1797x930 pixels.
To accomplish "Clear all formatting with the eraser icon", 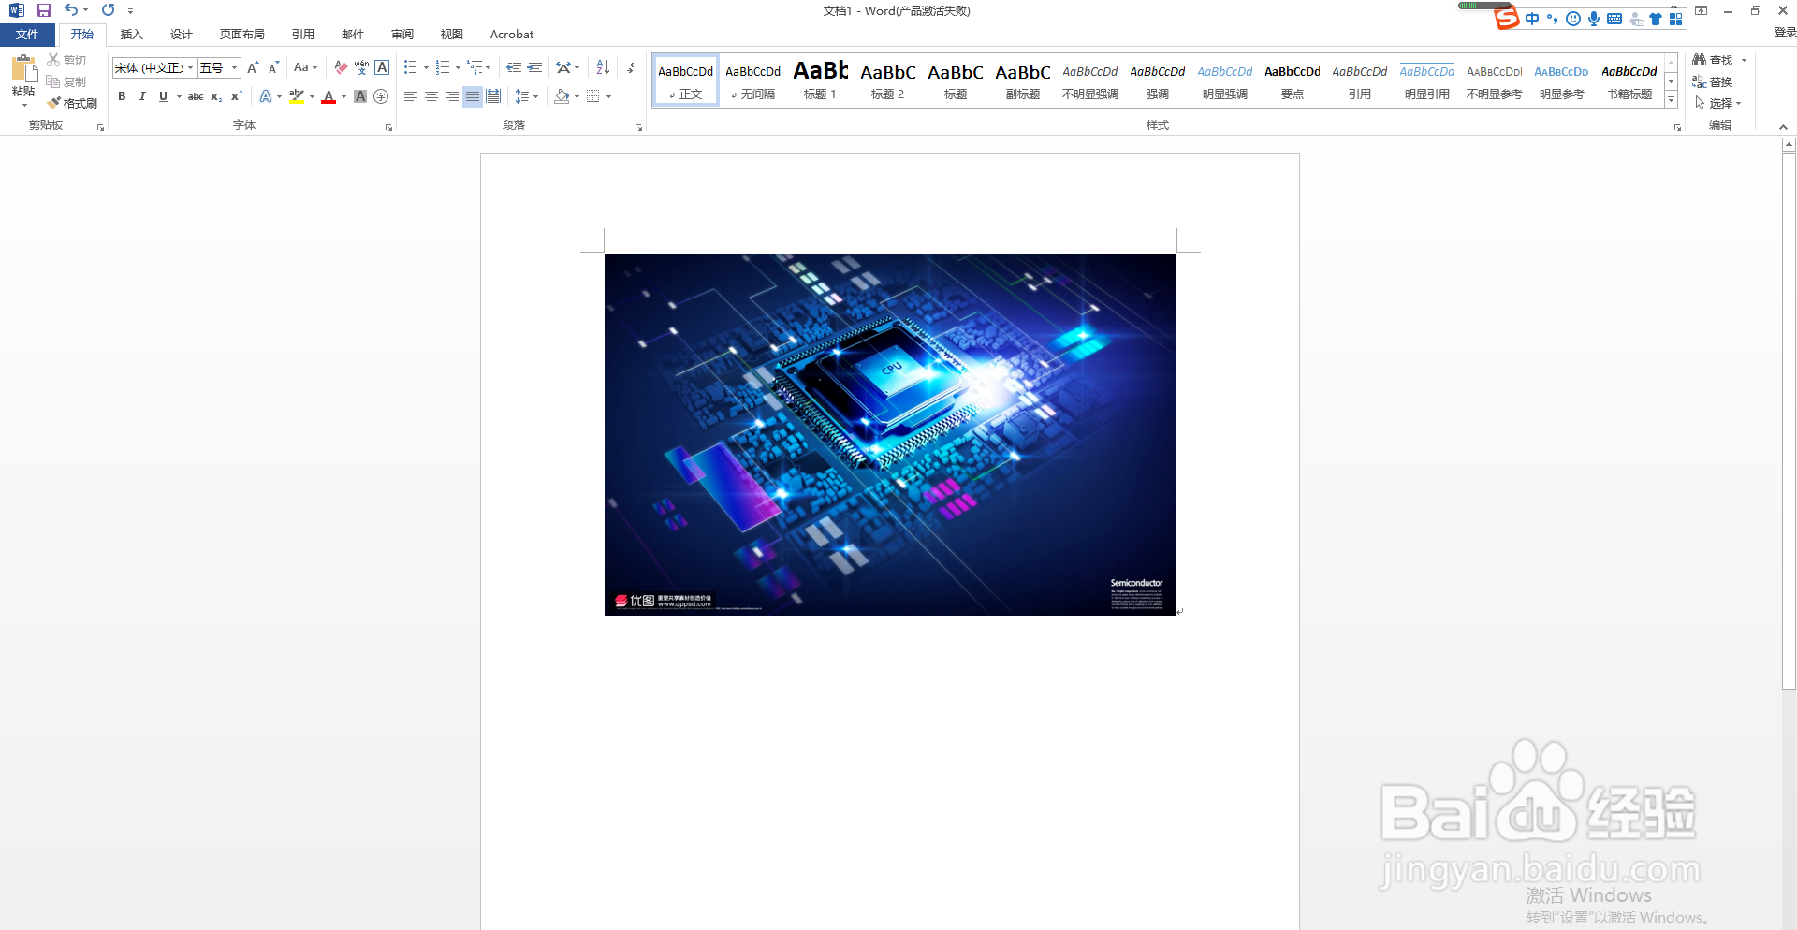I will (x=341, y=67).
